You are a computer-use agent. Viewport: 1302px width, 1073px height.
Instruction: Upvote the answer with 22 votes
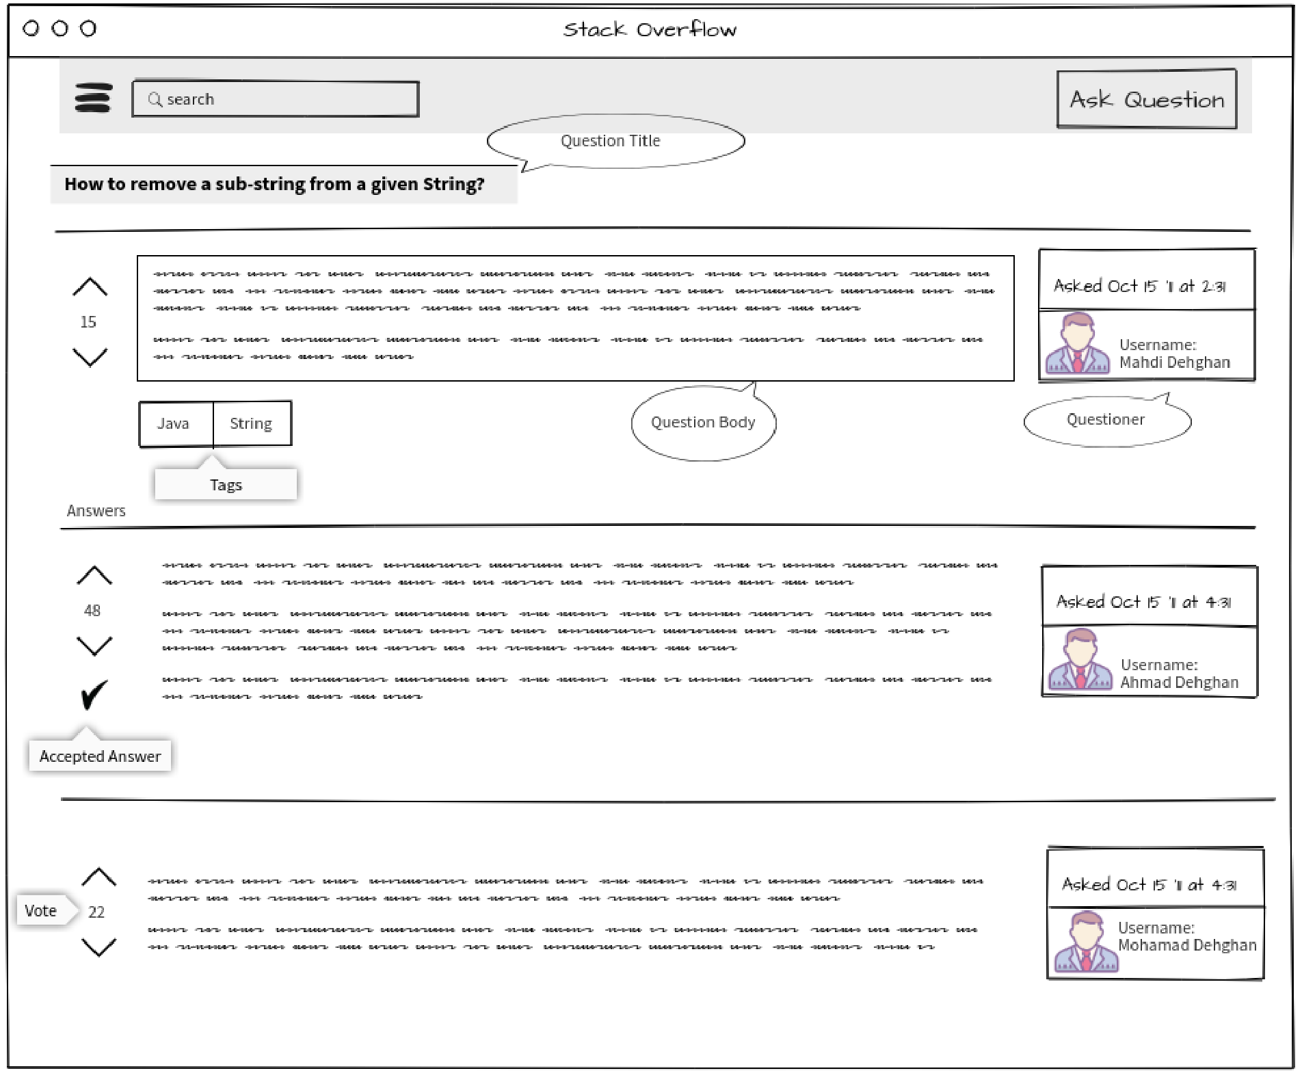pos(99,877)
